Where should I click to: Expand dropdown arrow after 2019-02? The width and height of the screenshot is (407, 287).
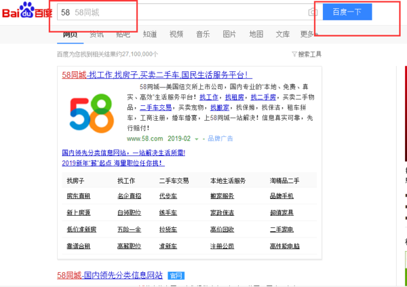(197, 139)
